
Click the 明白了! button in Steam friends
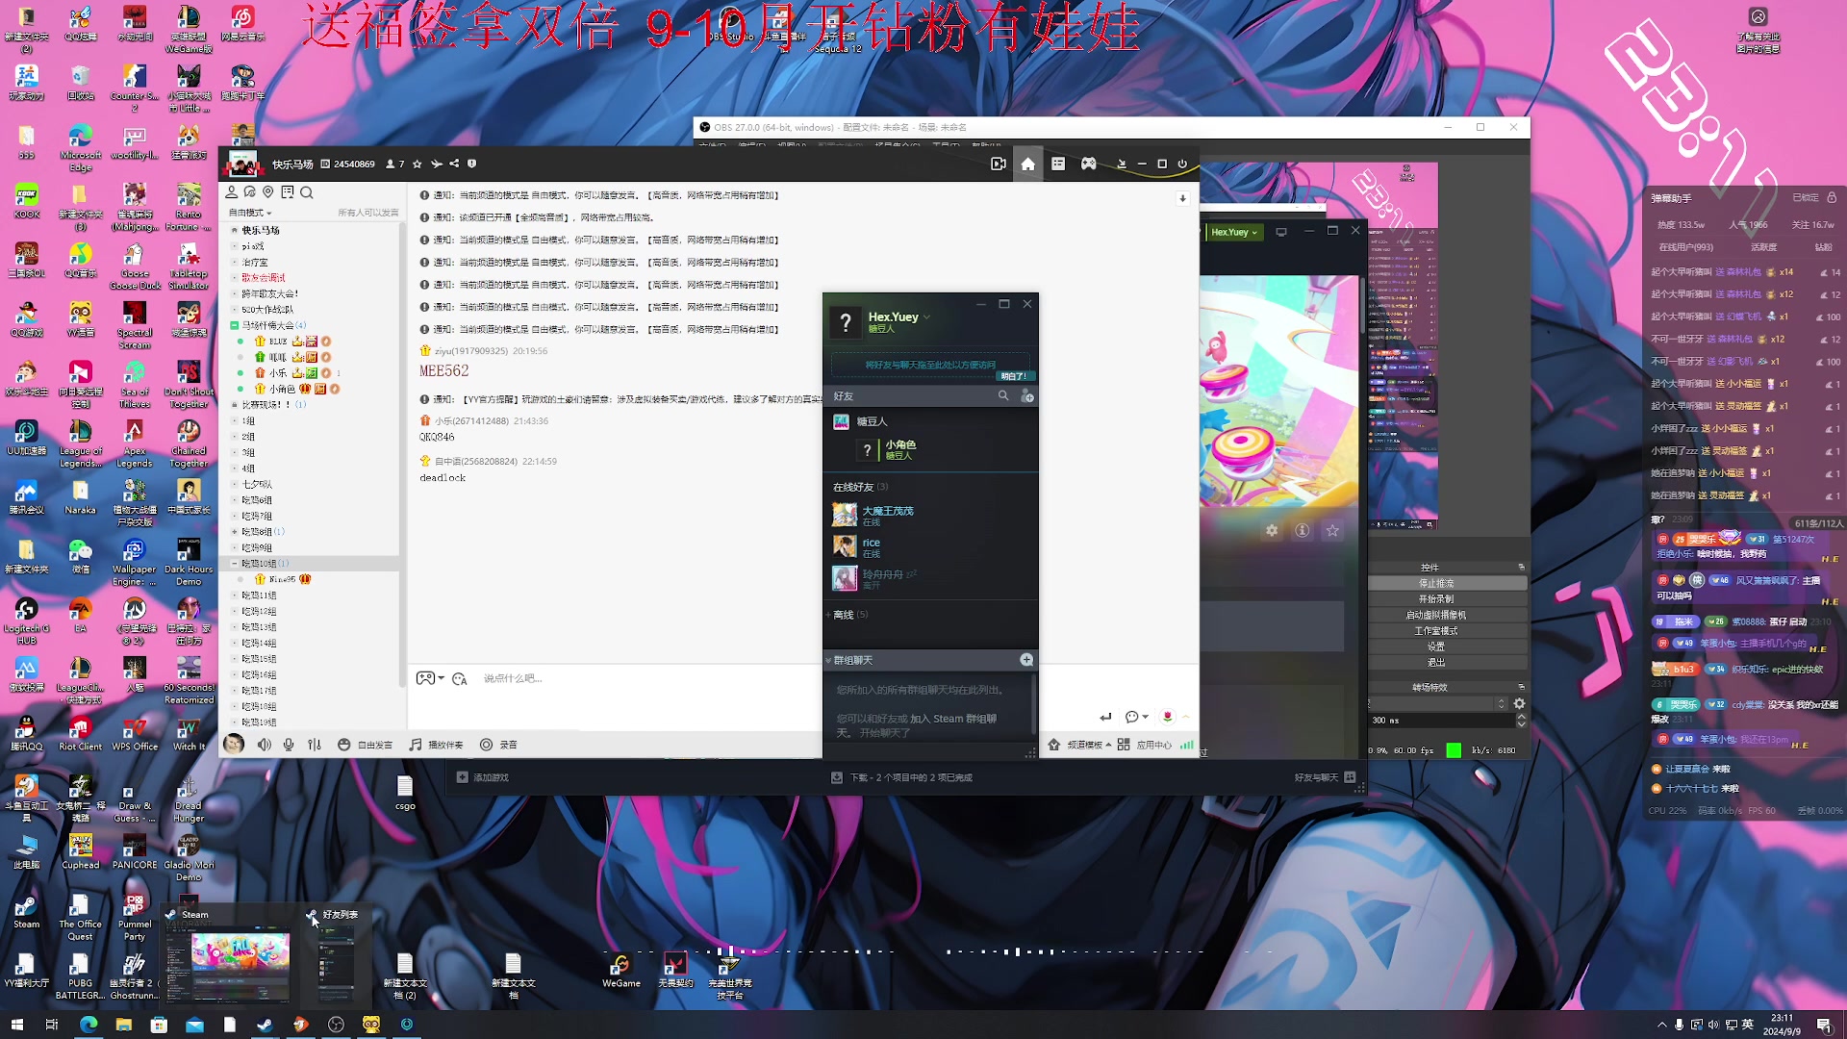(1014, 376)
